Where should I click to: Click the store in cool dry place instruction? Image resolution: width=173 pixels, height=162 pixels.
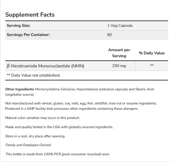pos(35,136)
